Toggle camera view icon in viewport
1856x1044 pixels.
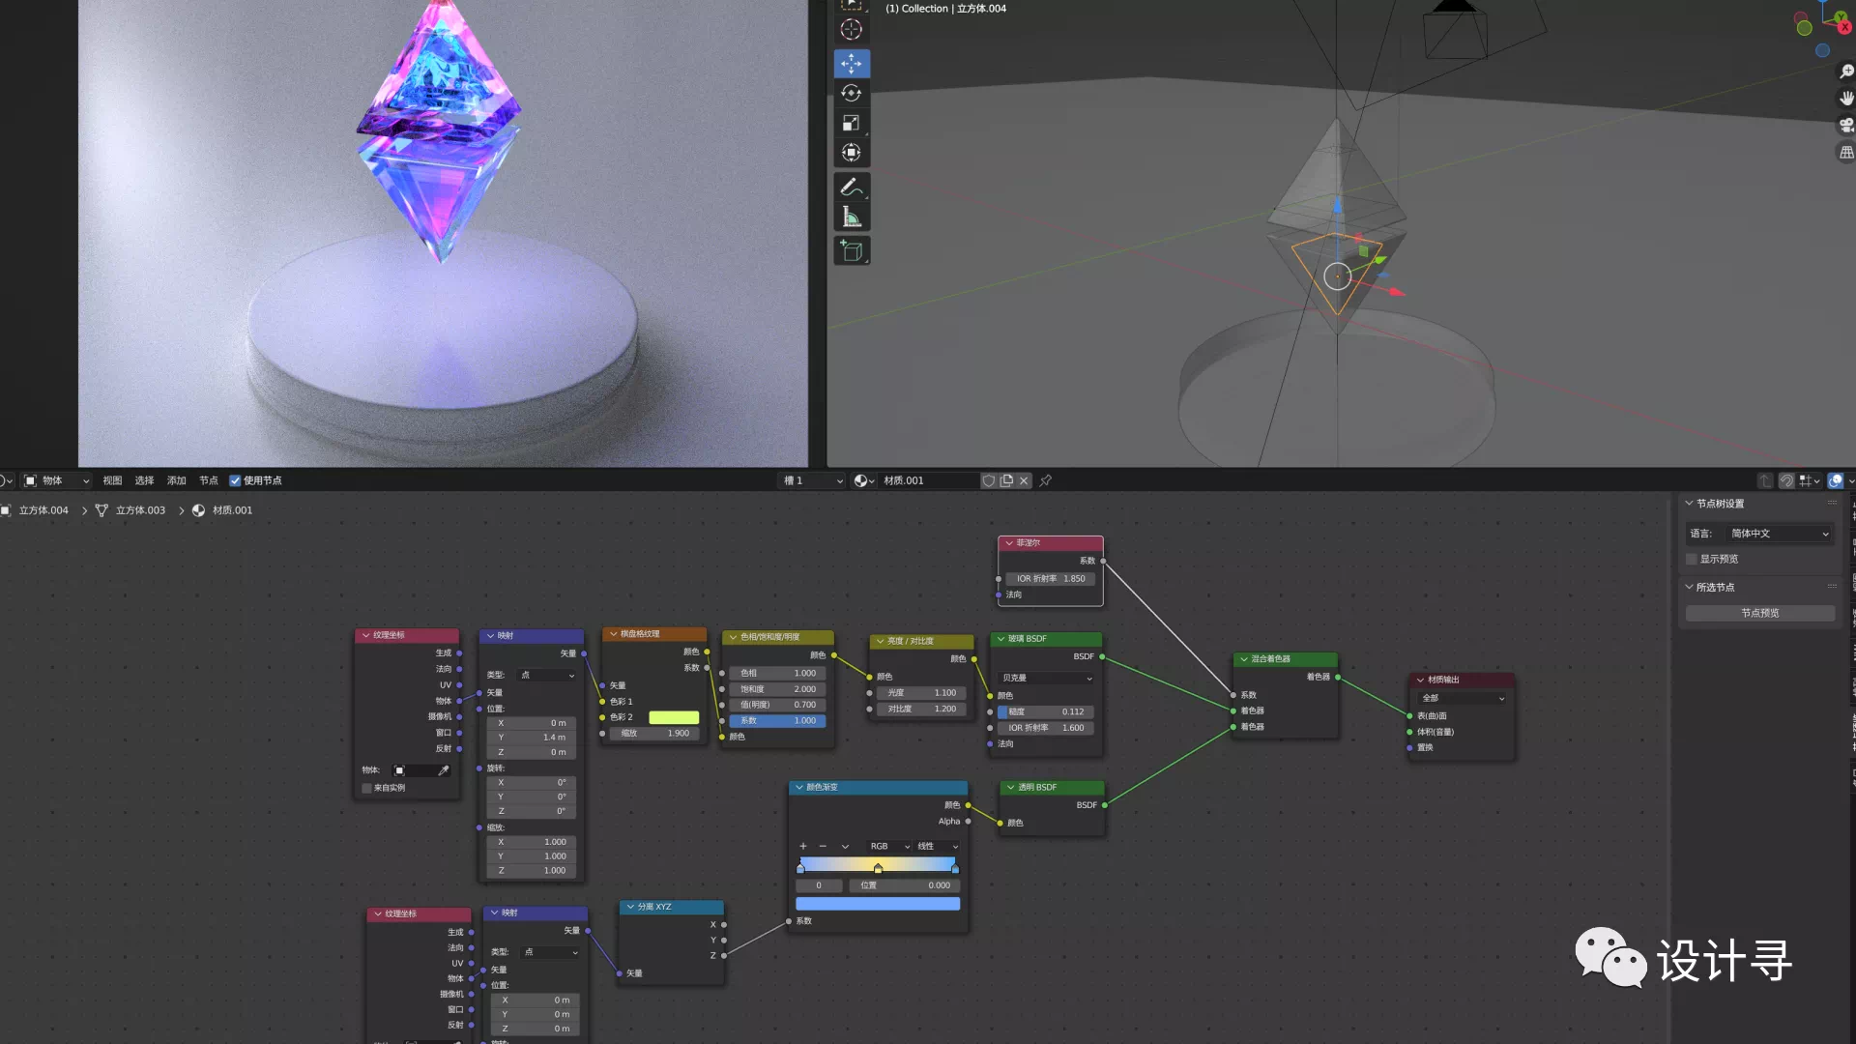tap(1846, 125)
